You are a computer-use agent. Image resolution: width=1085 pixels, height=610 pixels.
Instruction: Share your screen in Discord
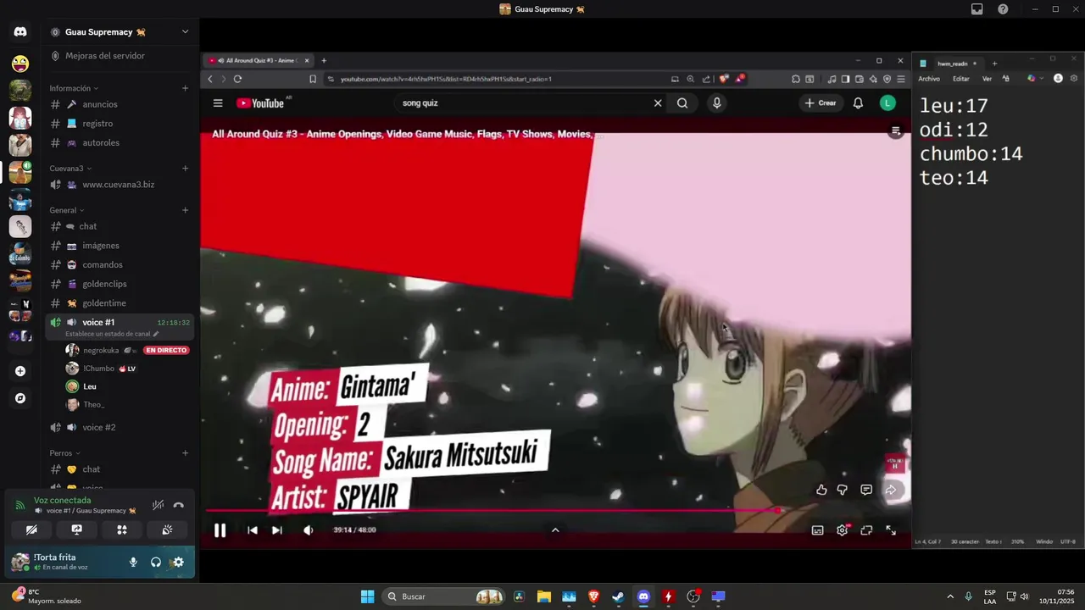76,530
